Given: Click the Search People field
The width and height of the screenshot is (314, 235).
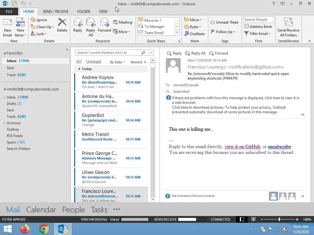Looking at the screenshot, I should coord(258,19).
